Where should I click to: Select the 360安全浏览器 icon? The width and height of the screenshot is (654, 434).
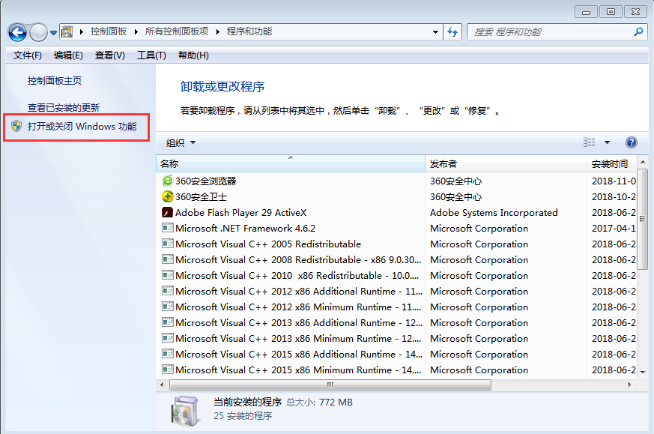point(167,181)
